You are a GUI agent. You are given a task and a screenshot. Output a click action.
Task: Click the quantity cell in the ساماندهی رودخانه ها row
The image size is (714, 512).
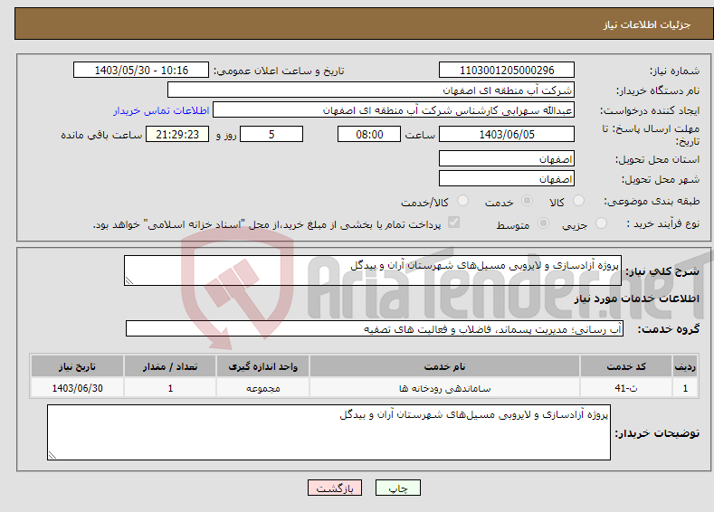170,388
